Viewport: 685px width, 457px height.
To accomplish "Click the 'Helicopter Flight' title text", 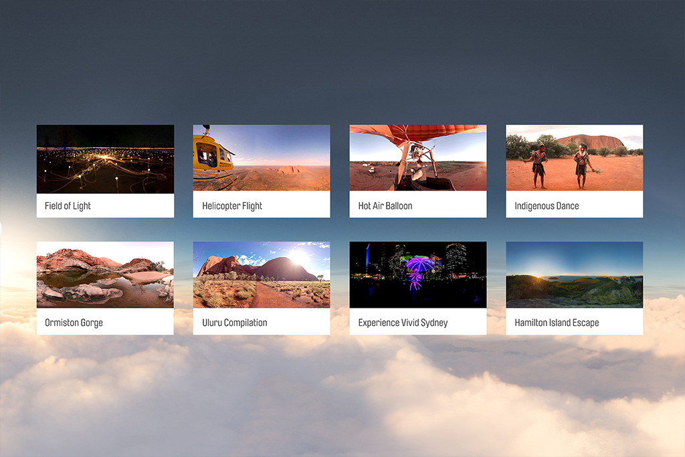I will click(232, 206).
